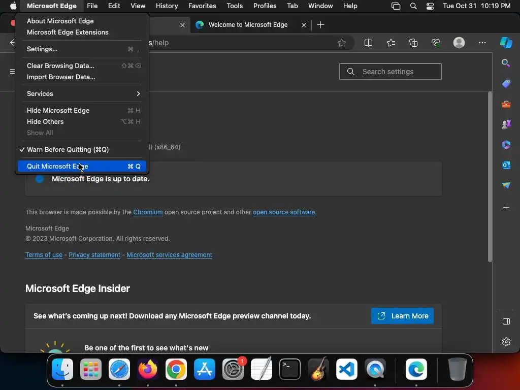Open the Outlook sidebar icon
Viewport: 520px width, 390px height.
(x=506, y=165)
